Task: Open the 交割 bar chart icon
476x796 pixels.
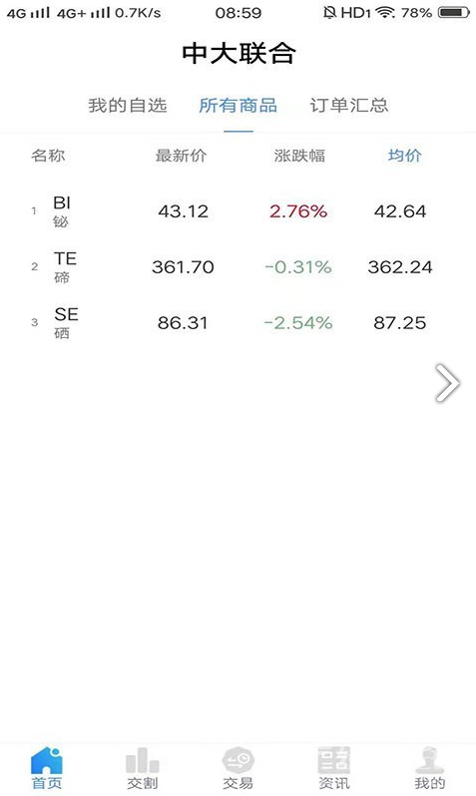Action: point(143,760)
